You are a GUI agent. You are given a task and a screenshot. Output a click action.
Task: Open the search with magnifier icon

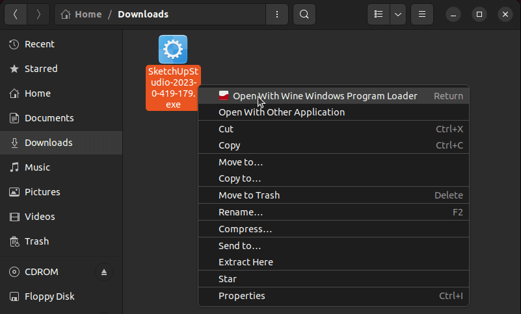pos(304,14)
